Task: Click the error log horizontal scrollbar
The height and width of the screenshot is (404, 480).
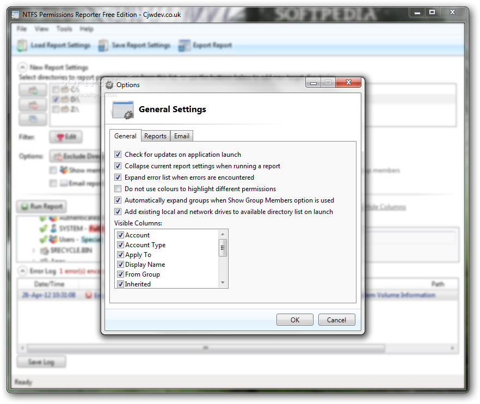Action: tap(205, 348)
